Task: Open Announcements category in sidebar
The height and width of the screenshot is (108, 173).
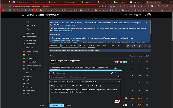Action: coord(32,51)
